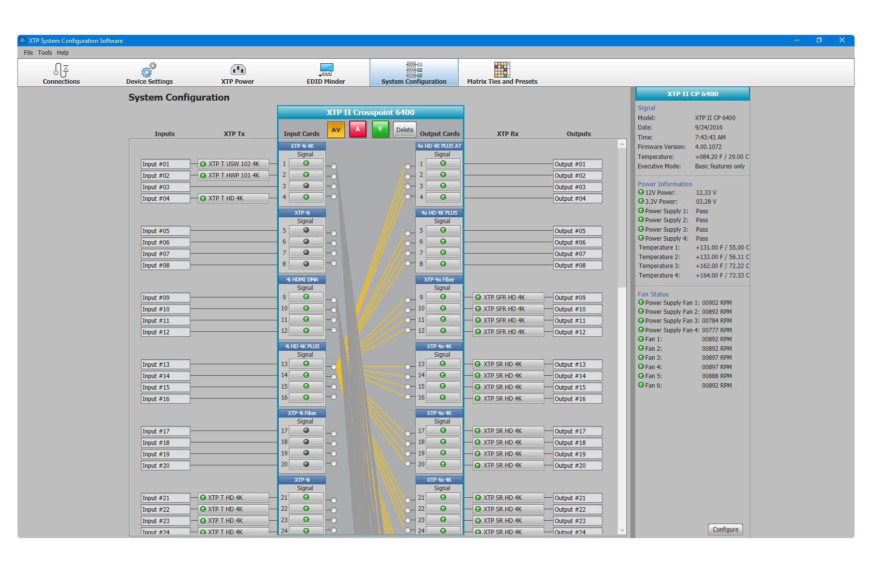Click scrollbar up arrow in configuration panel
This screenshot has width=872, height=573.
[622, 144]
